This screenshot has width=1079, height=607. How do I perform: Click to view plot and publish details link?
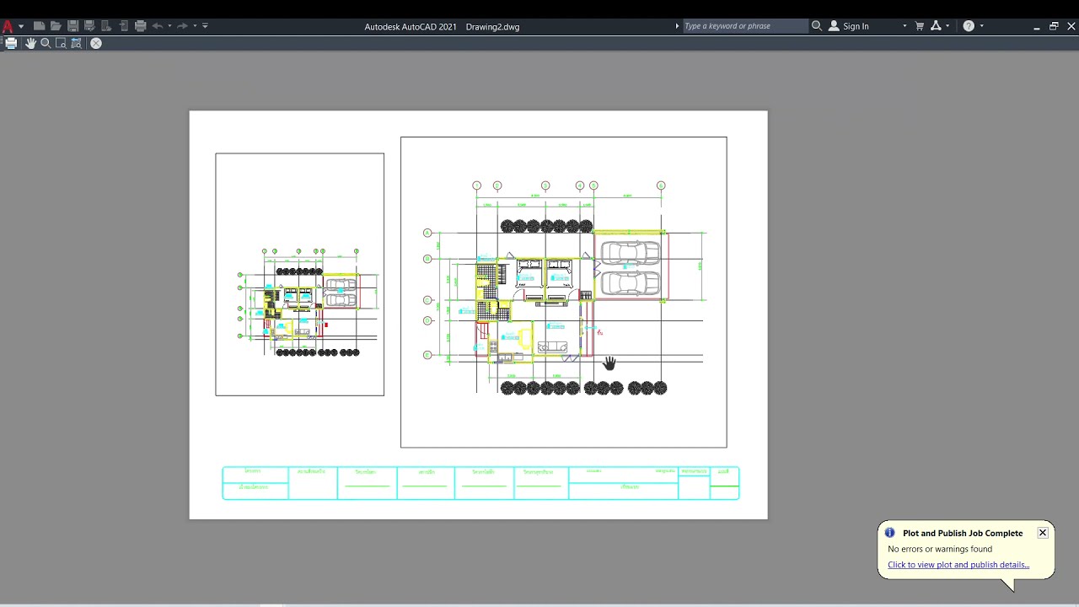tap(958, 565)
